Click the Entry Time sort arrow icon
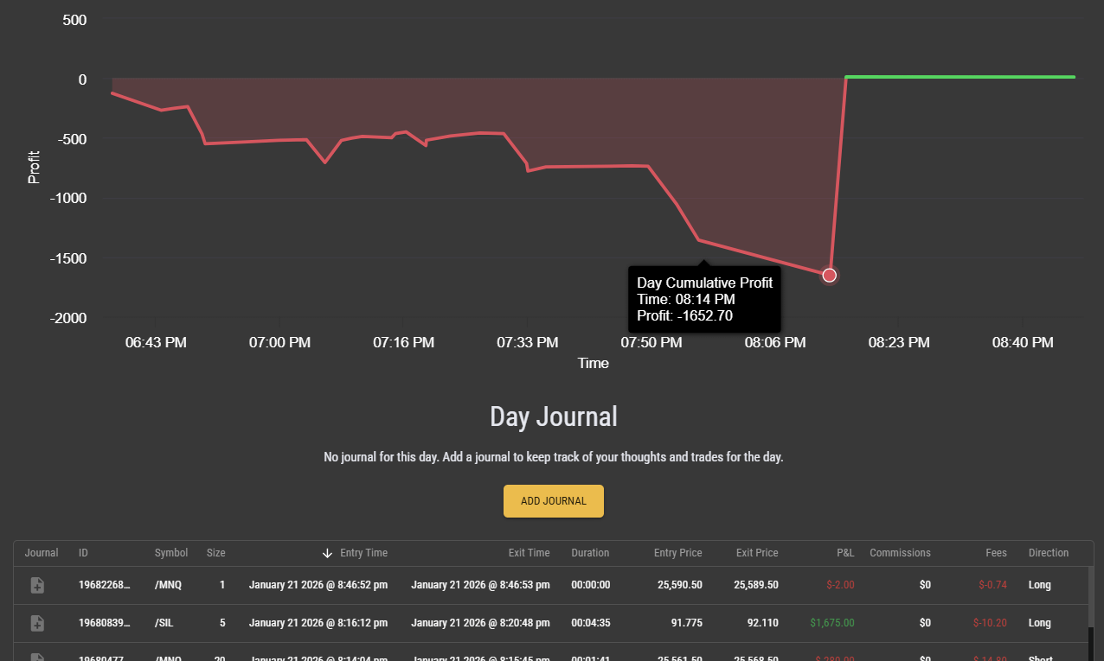1104x661 pixels. coord(327,553)
